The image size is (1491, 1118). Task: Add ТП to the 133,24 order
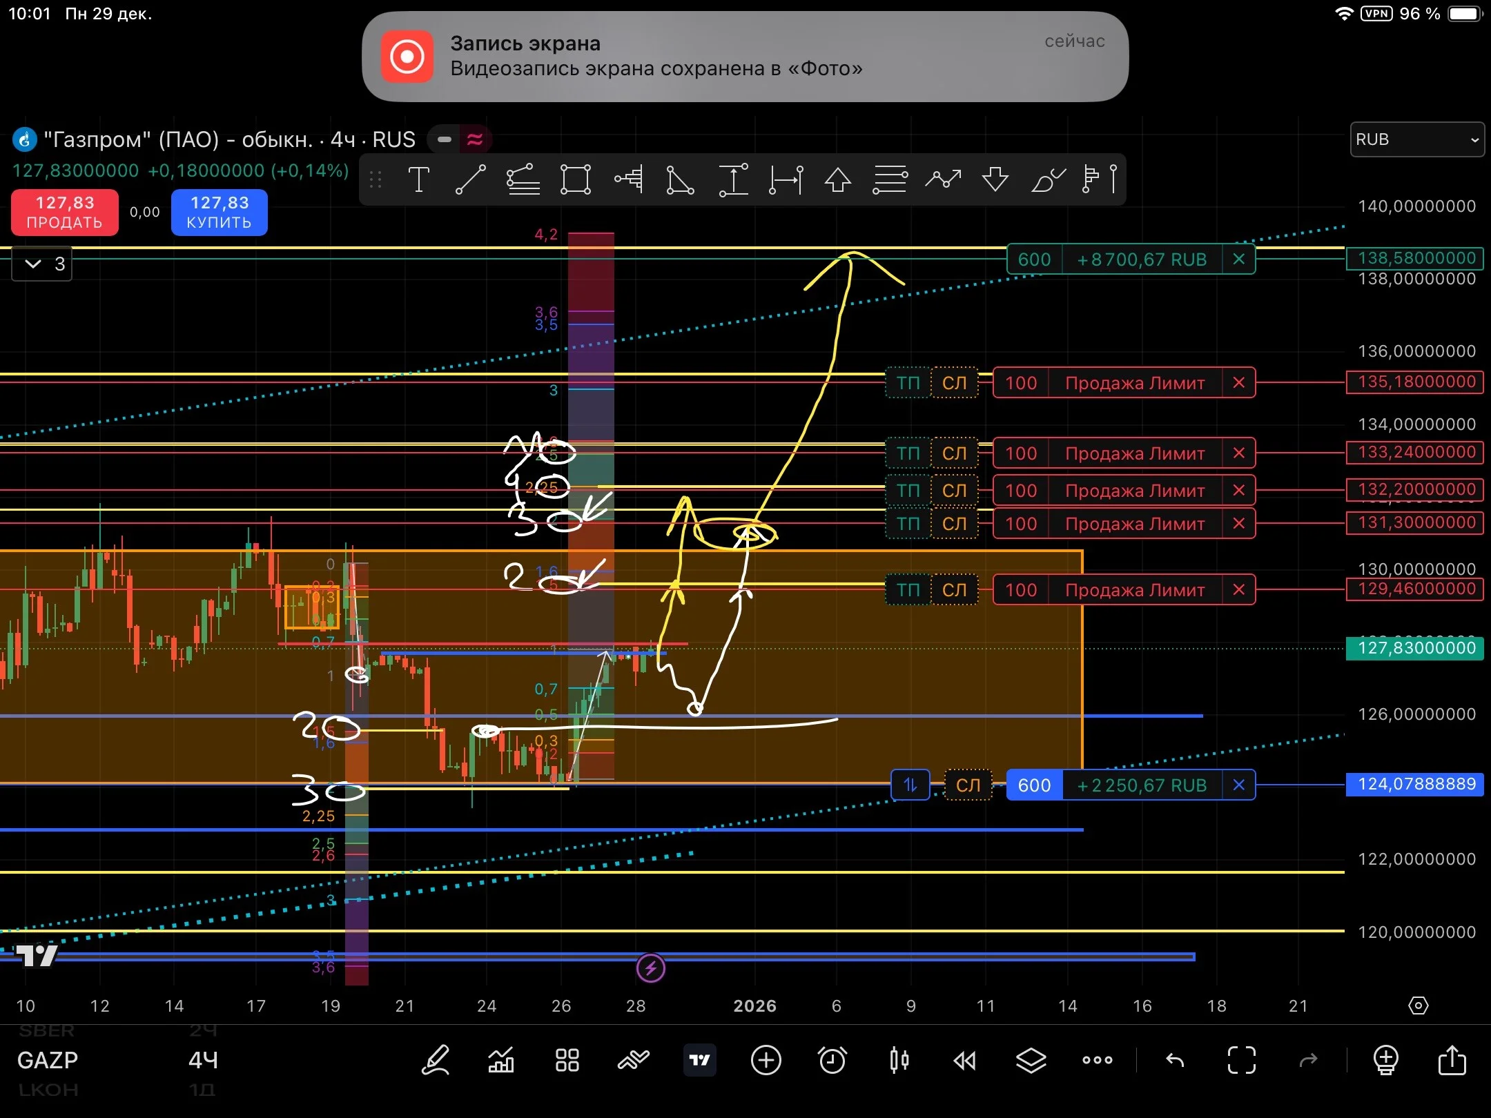(x=908, y=453)
